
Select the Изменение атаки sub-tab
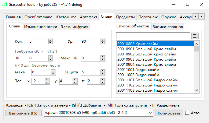point(41,26)
